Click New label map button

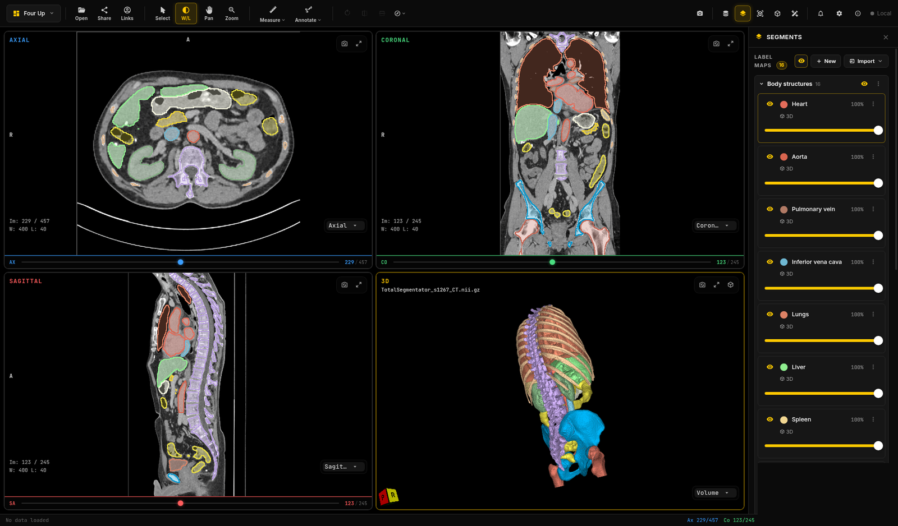(x=826, y=61)
